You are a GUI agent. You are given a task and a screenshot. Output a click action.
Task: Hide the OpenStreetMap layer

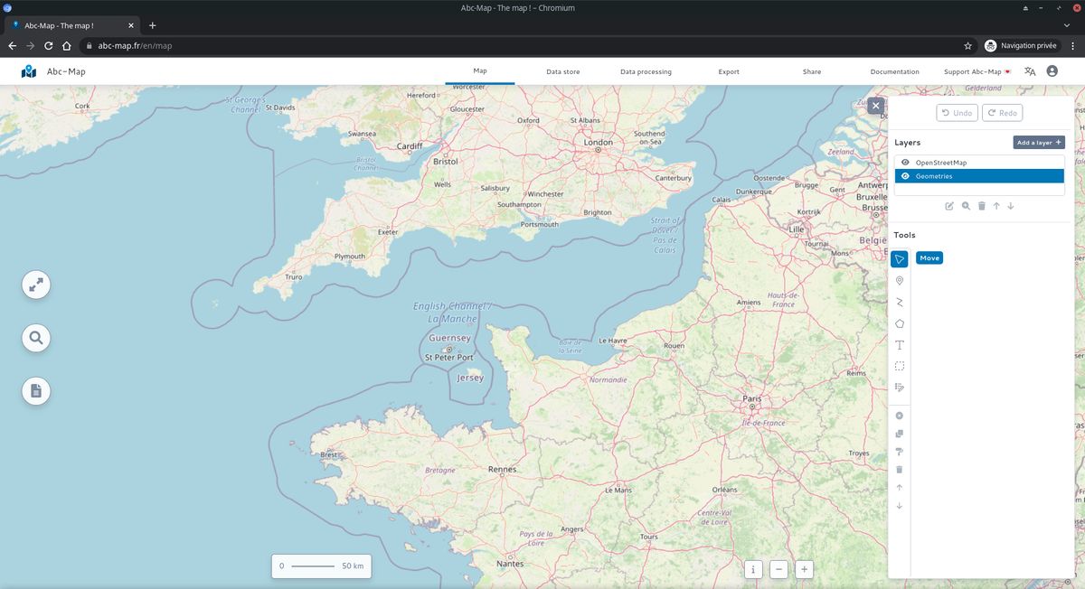[905, 162]
